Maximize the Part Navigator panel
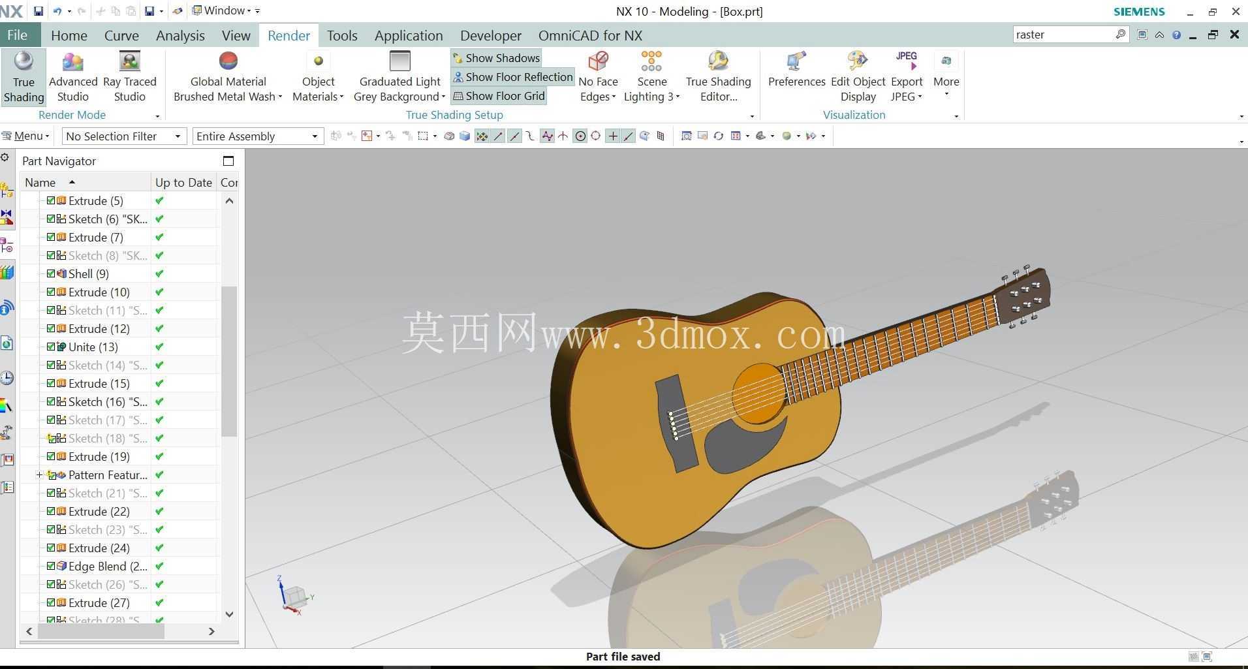Viewport: 1248px width, 669px height. [x=228, y=161]
